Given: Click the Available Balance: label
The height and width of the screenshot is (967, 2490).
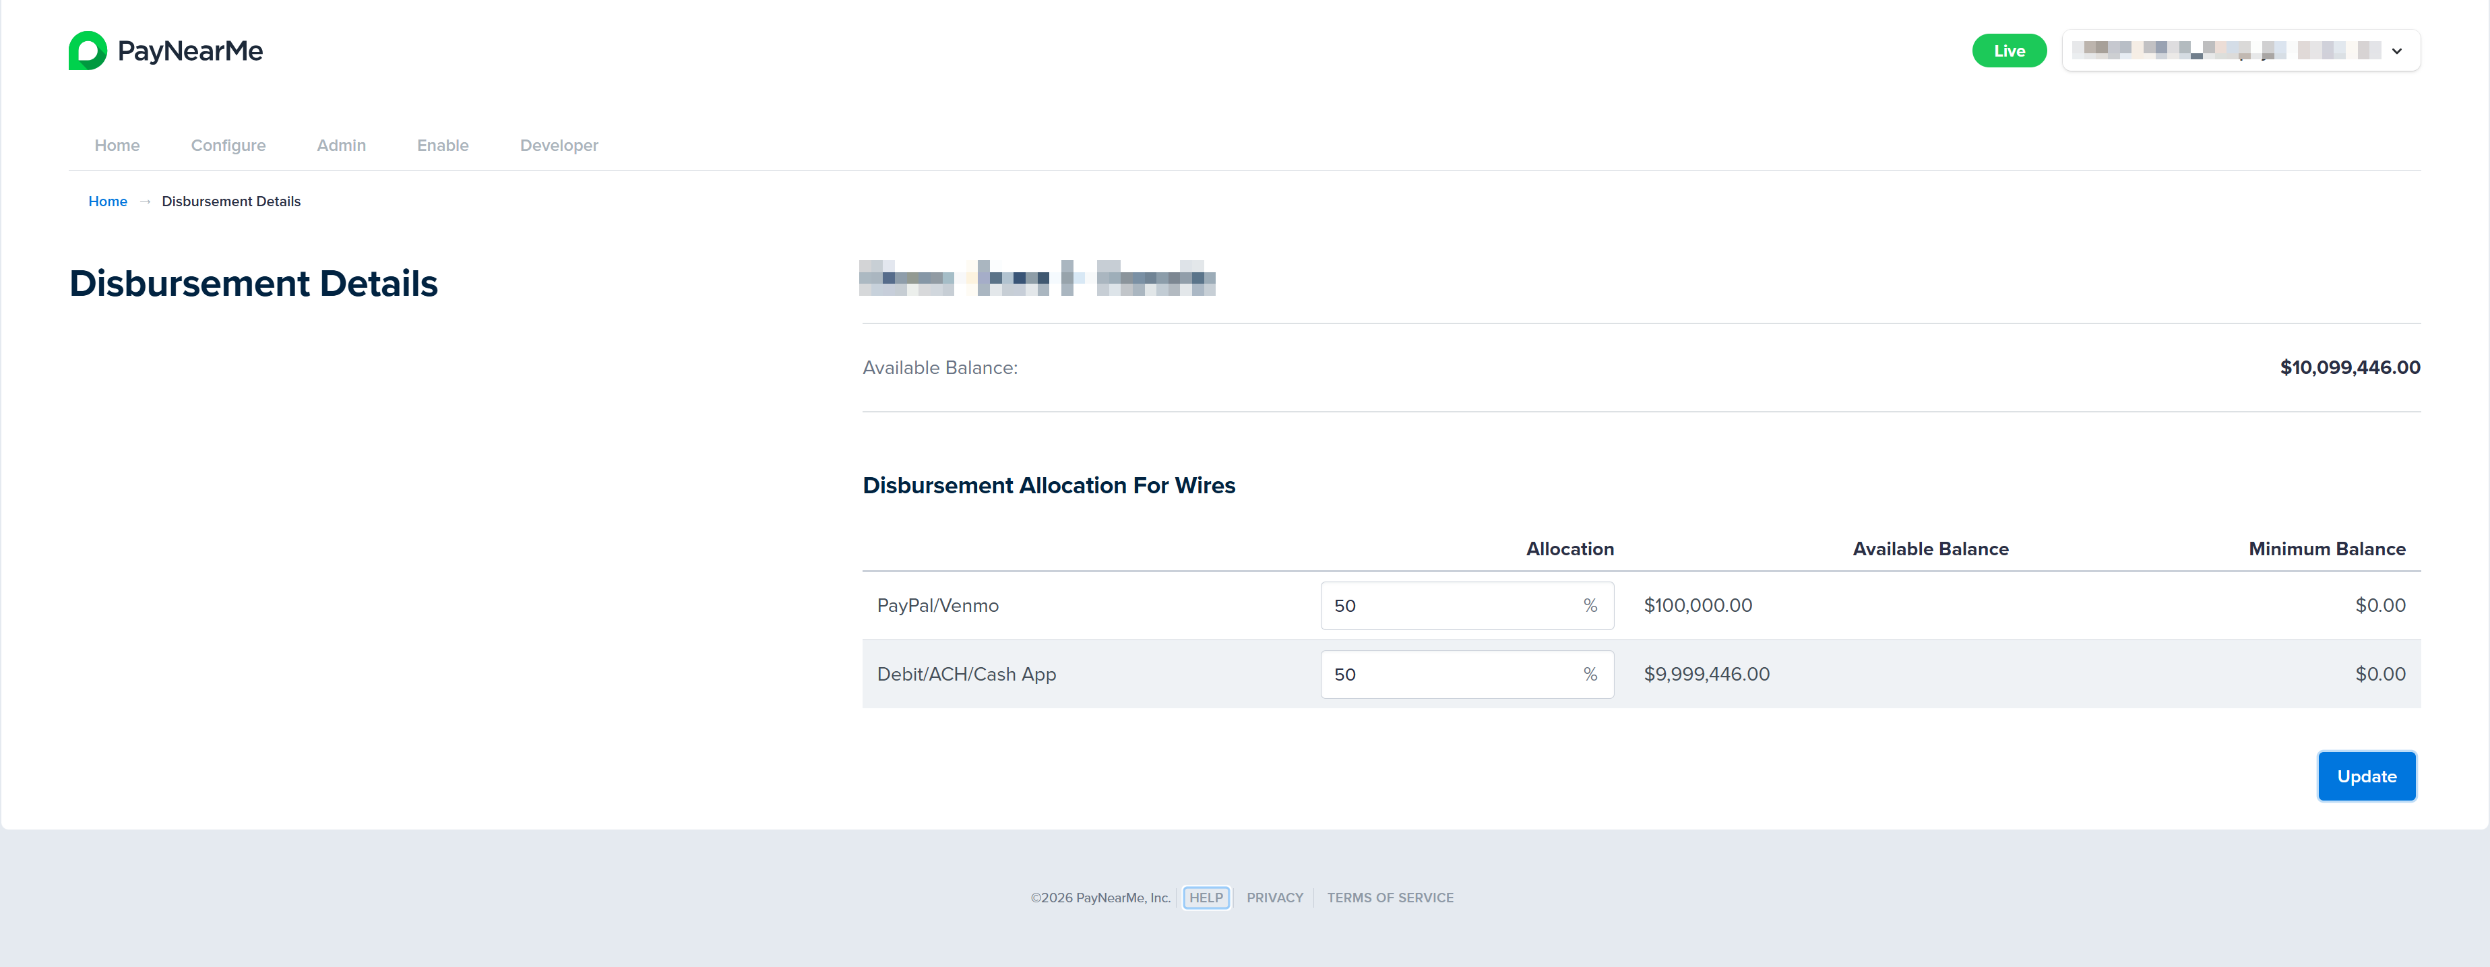Looking at the screenshot, I should coord(939,367).
